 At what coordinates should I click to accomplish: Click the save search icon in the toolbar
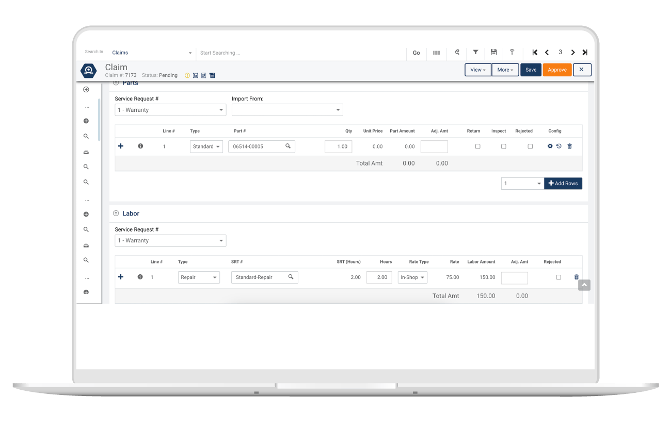click(493, 53)
